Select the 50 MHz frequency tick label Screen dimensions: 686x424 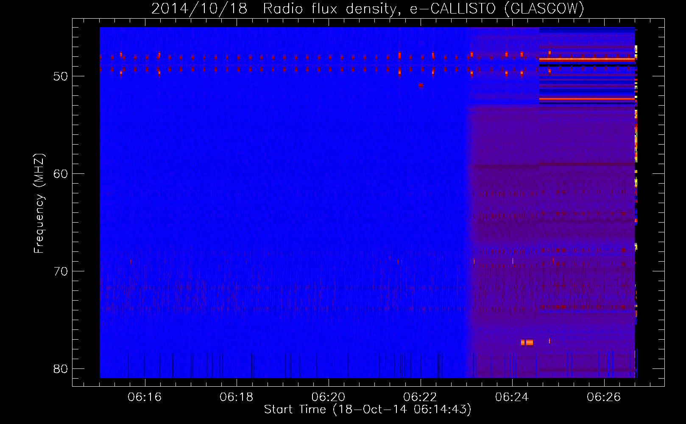(x=61, y=76)
